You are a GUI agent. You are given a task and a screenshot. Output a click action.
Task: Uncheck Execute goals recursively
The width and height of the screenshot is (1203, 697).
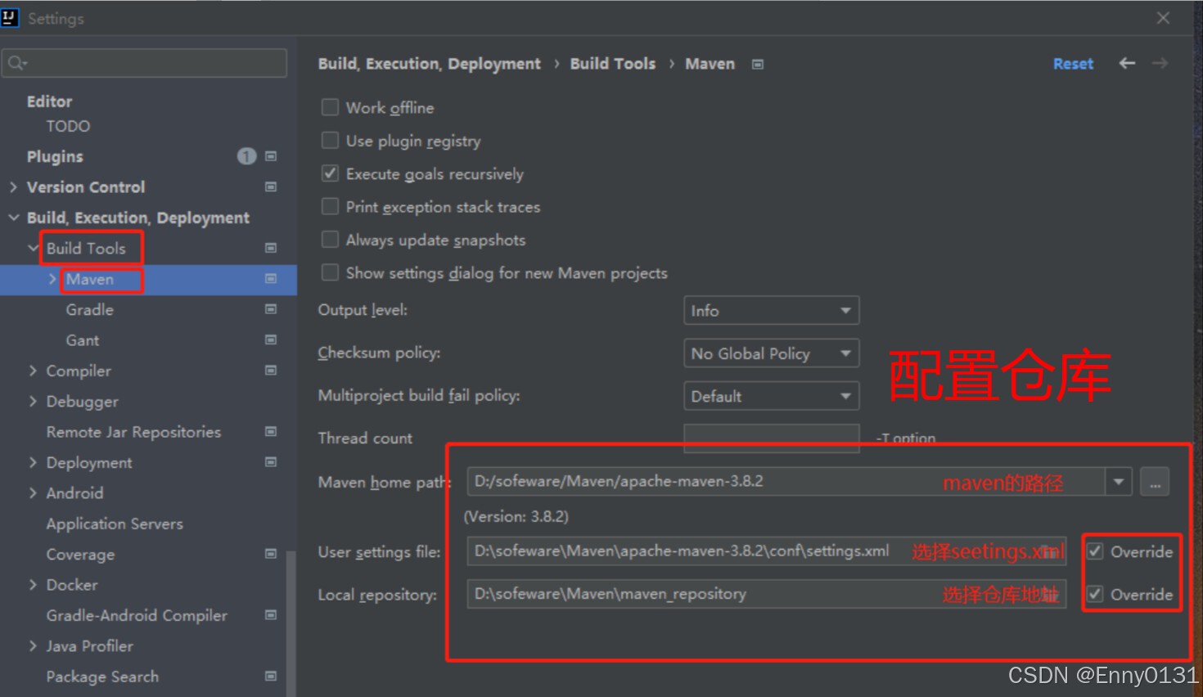coord(330,173)
